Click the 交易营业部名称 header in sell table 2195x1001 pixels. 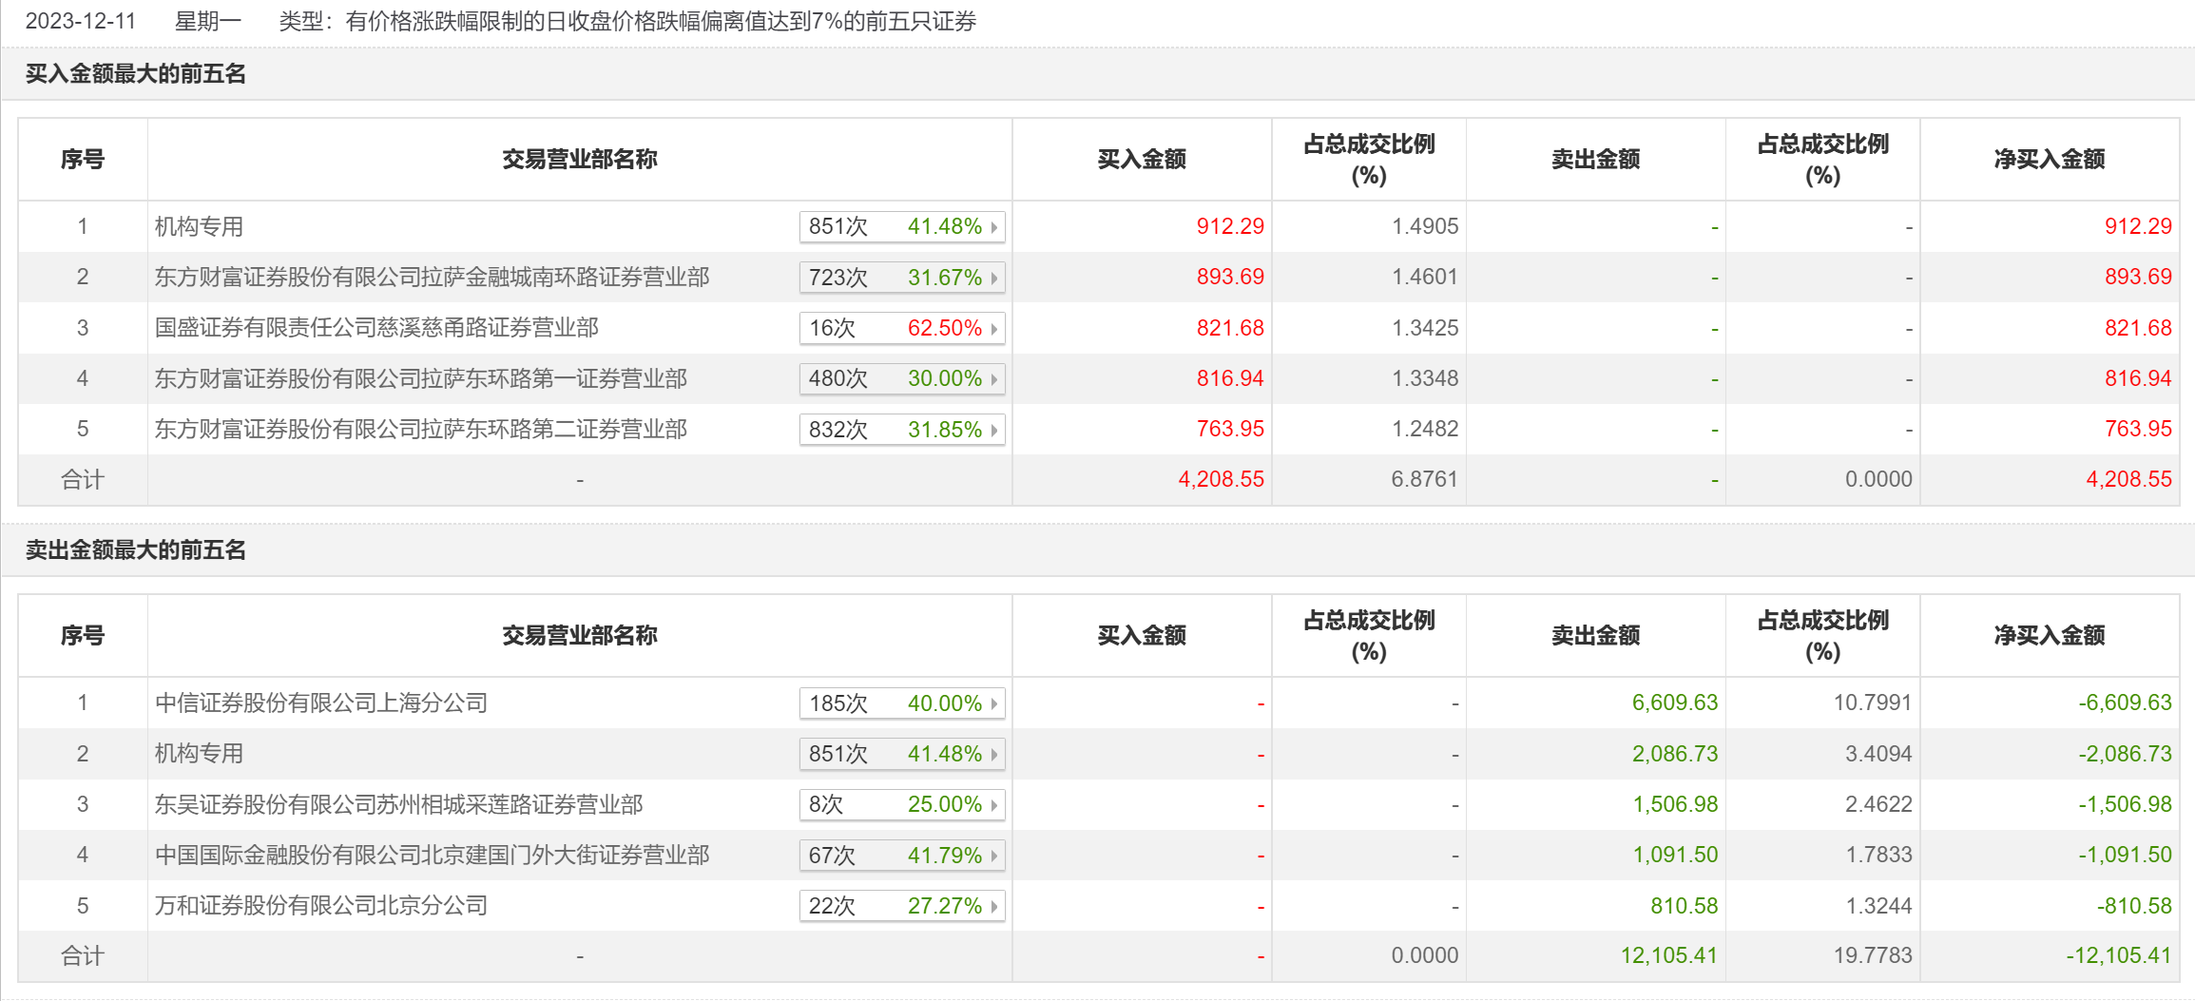(x=580, y=636)
